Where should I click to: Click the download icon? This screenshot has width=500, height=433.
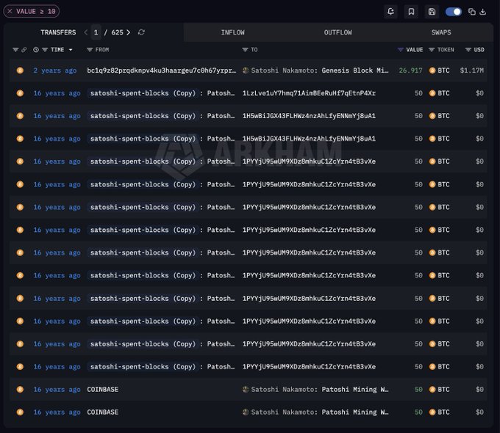coord(483,12)
